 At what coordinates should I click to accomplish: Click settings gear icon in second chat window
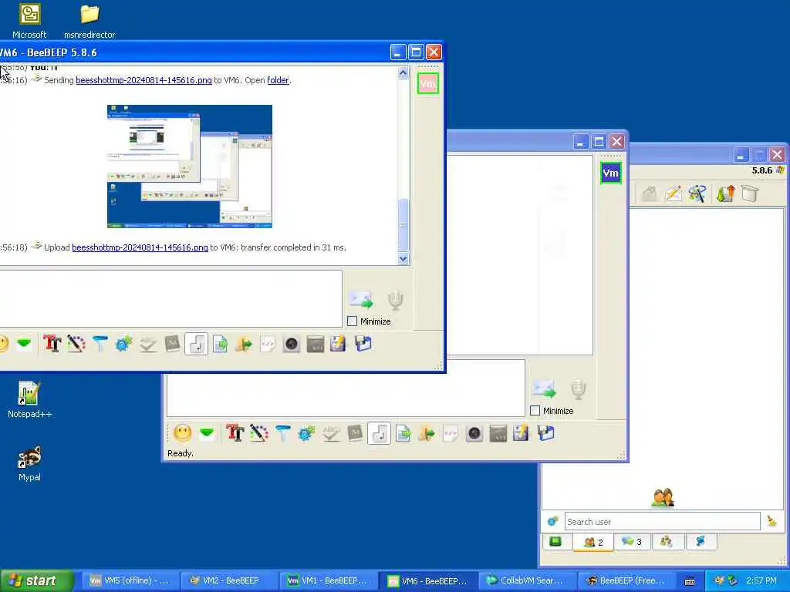306,433
